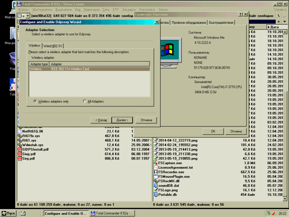This screenshot has width=289, height=217.
Task: Select the FSRecorder.exe file icon
Action: pyautogui.click(x=155, y=172)
